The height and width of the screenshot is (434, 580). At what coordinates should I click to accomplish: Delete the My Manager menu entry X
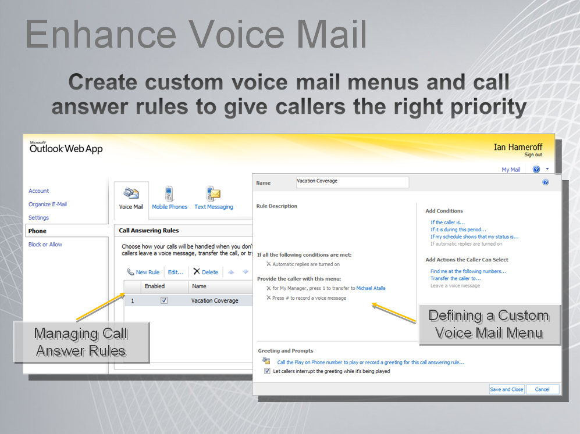pyautogui.click(x=268, y=288)
